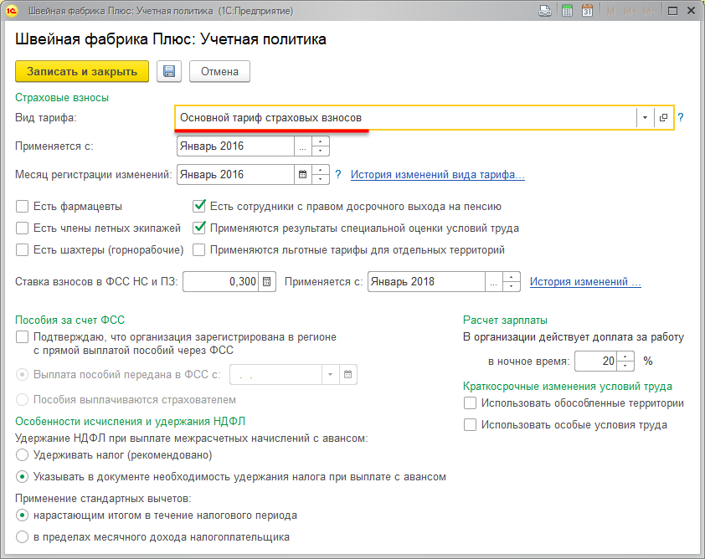This screenshot has width=705, height=559.
Task: Toggle Есть члены летных экипажей checkbox
Action: (22, 228)
